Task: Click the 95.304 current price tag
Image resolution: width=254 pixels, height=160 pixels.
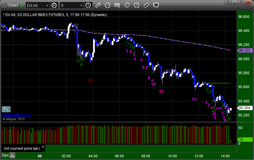Action: point(245,108)
